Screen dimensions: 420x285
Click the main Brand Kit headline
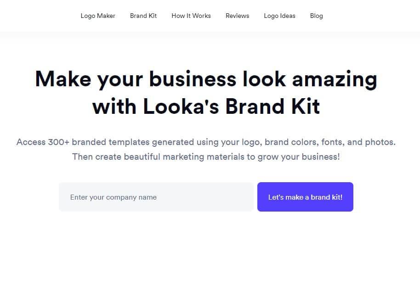pos(206,93)
